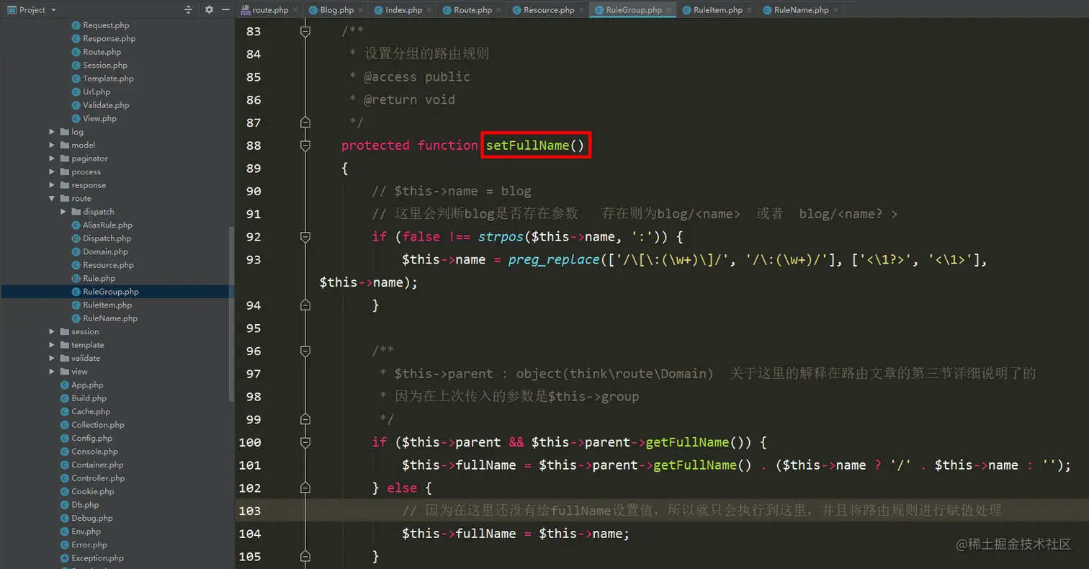The width and height of the screenshot is (1089, 569).
Task: Click on preg_replace call at line 93
Action: click(x=554, y=259)
